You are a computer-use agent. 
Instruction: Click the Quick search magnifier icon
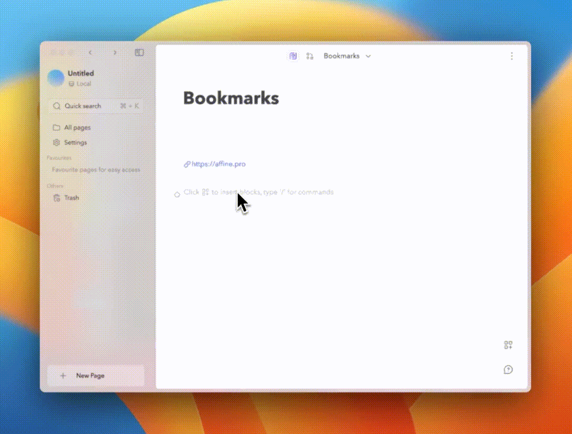coord(56,106)
